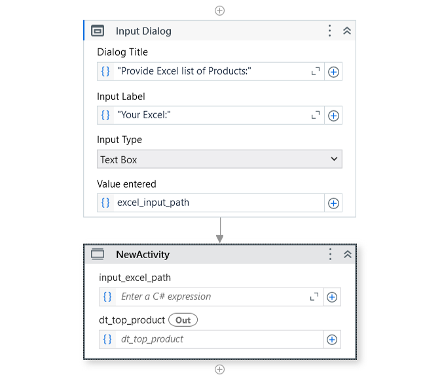Screen dimensions: 423x379
Task: Add activity above Input Dialog
Action: coord(219,10)
